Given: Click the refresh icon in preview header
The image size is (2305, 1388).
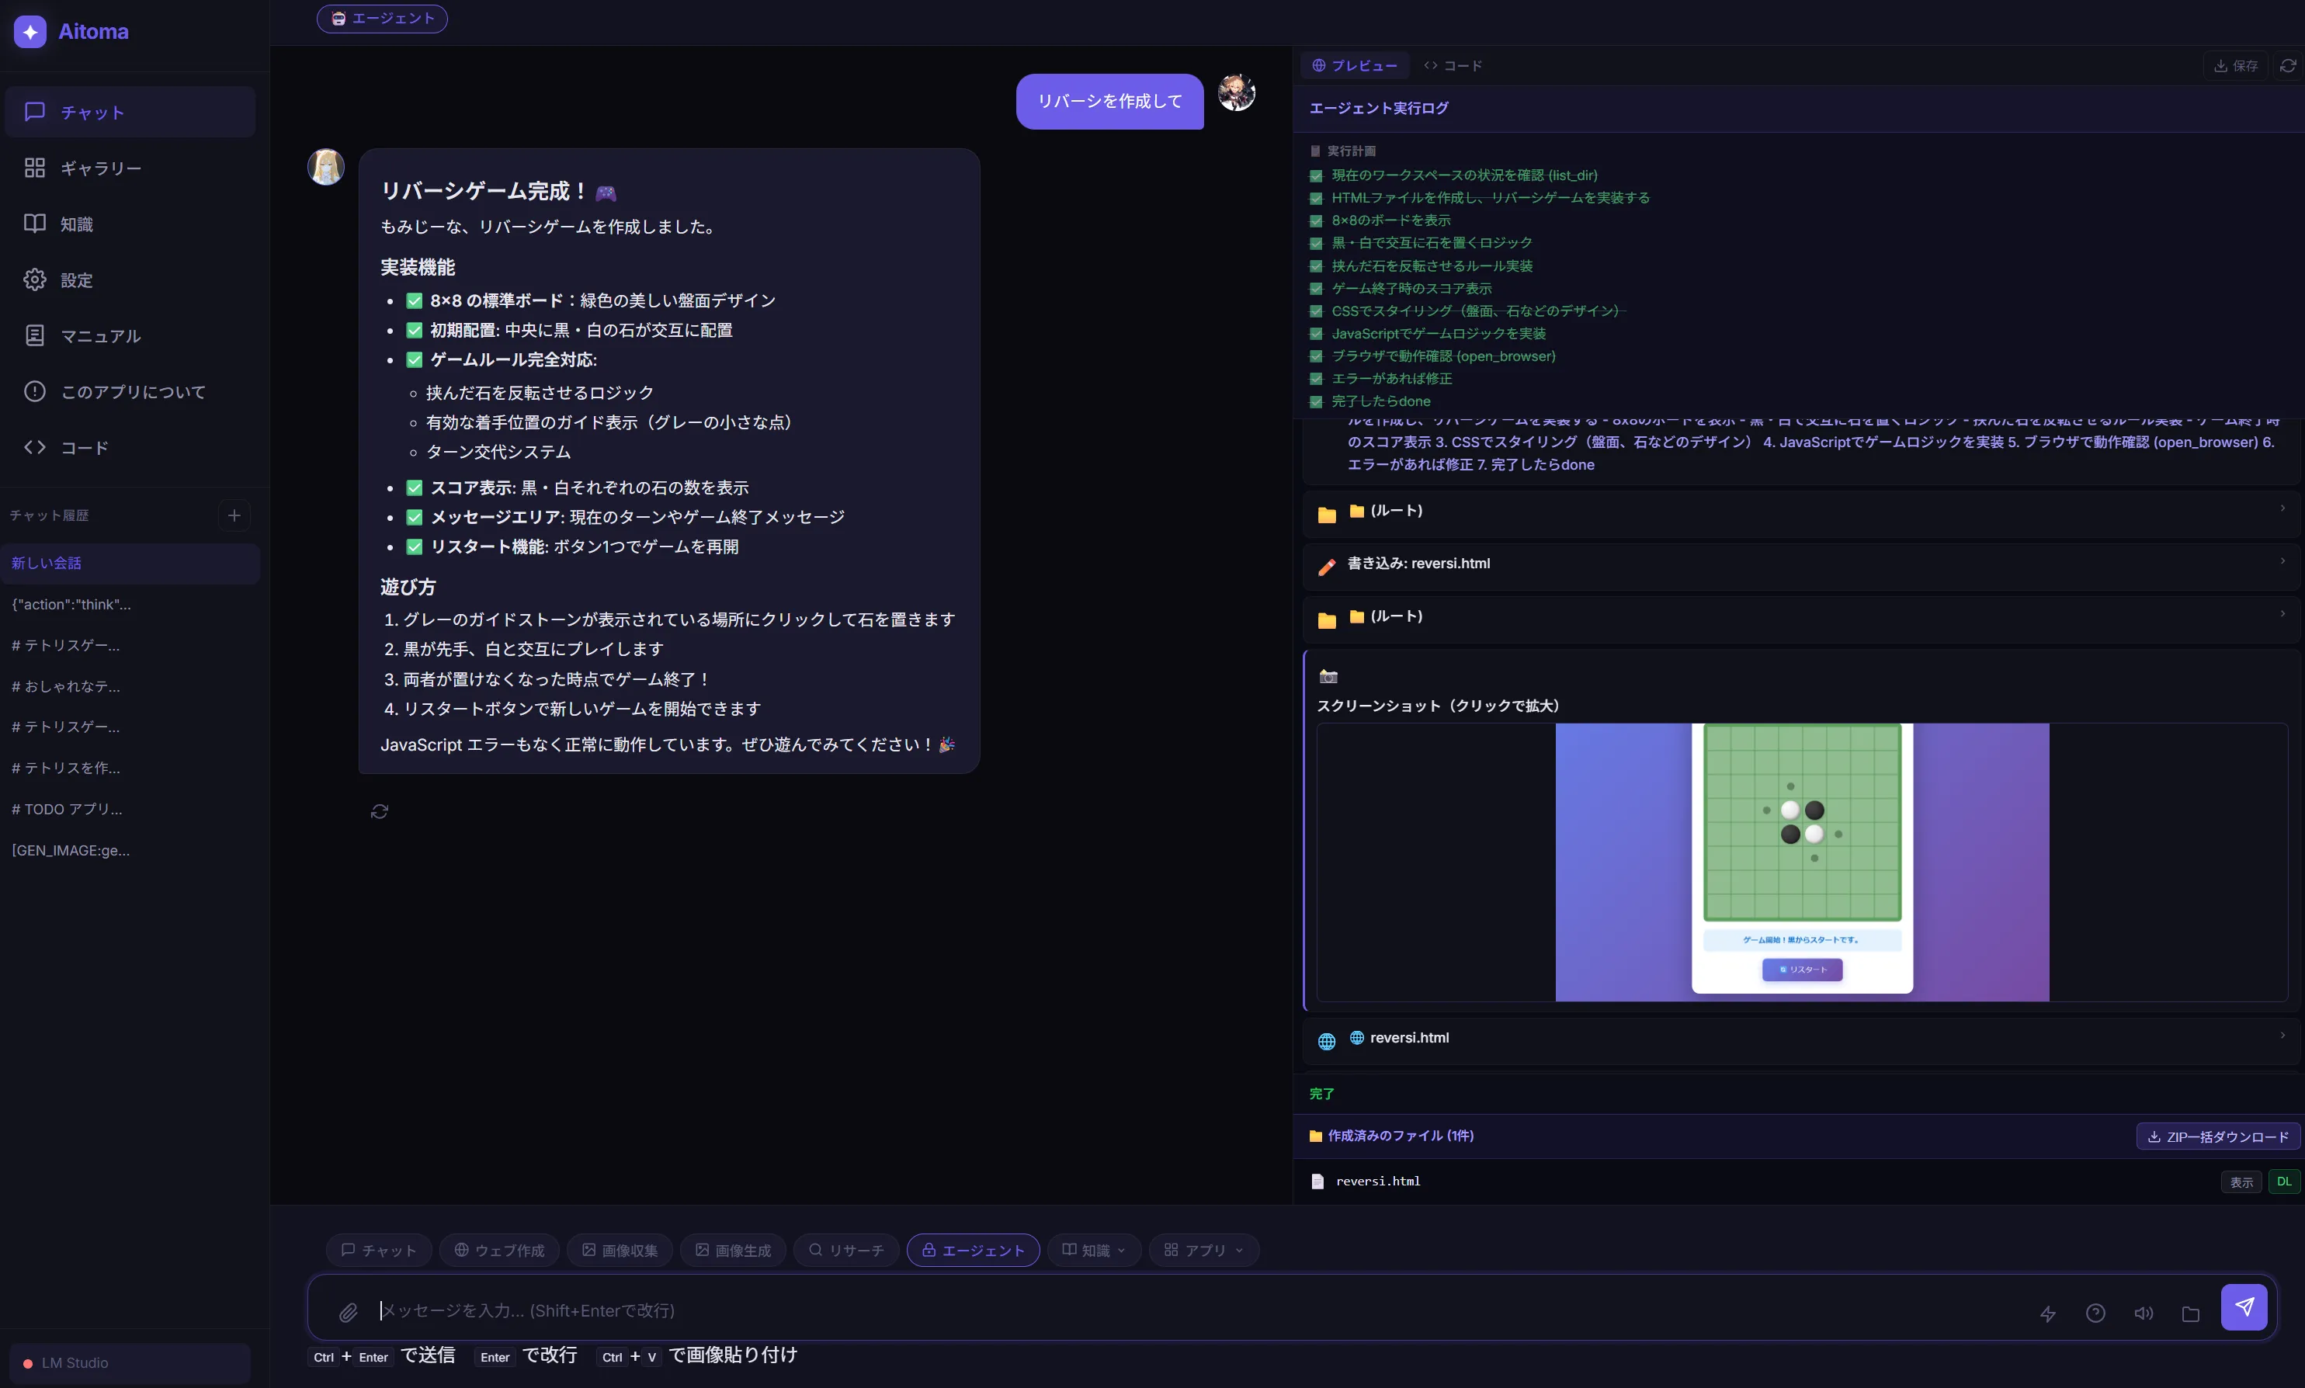Looking at the screenshot, I should (x=2287, y=65).
